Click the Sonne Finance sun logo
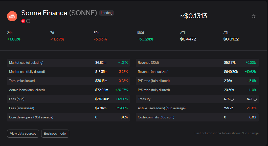 (12, 16)
